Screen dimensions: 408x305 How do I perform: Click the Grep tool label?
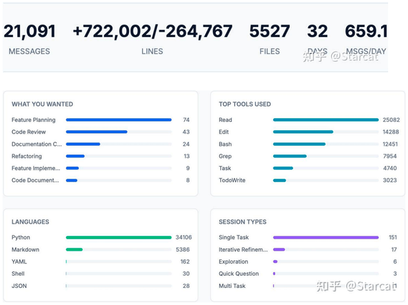pyautogui.click(x=226, y=156)
